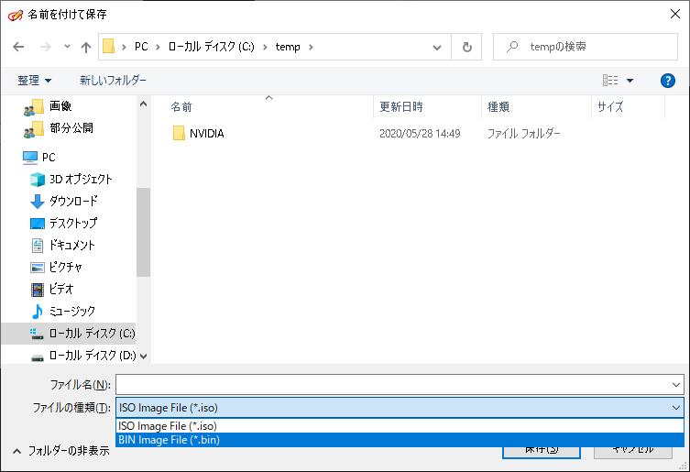690x472 pixels.
Task: Go back using the left arrow
Action: 18,47
